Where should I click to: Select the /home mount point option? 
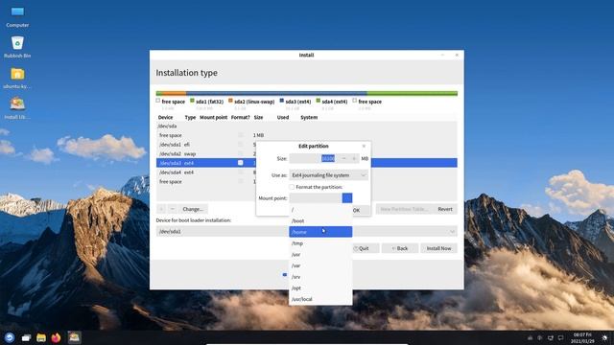point(320,232)
